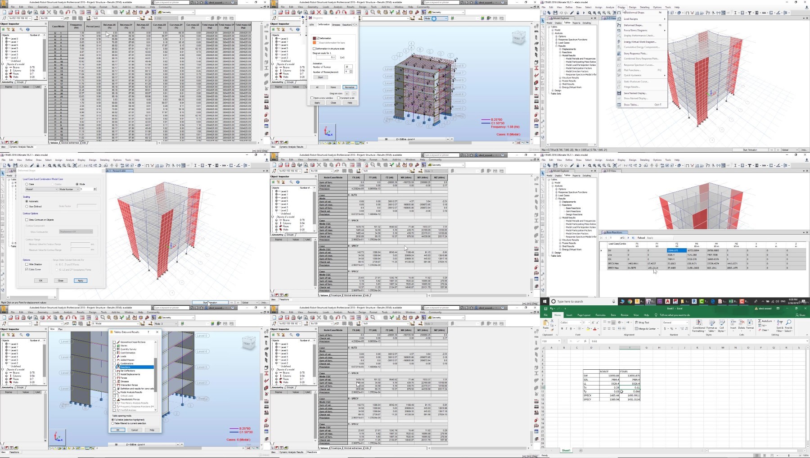Click Start animation button in Diagrams dialog
Screen dimensions: 810x458
[x=320, y=77]
